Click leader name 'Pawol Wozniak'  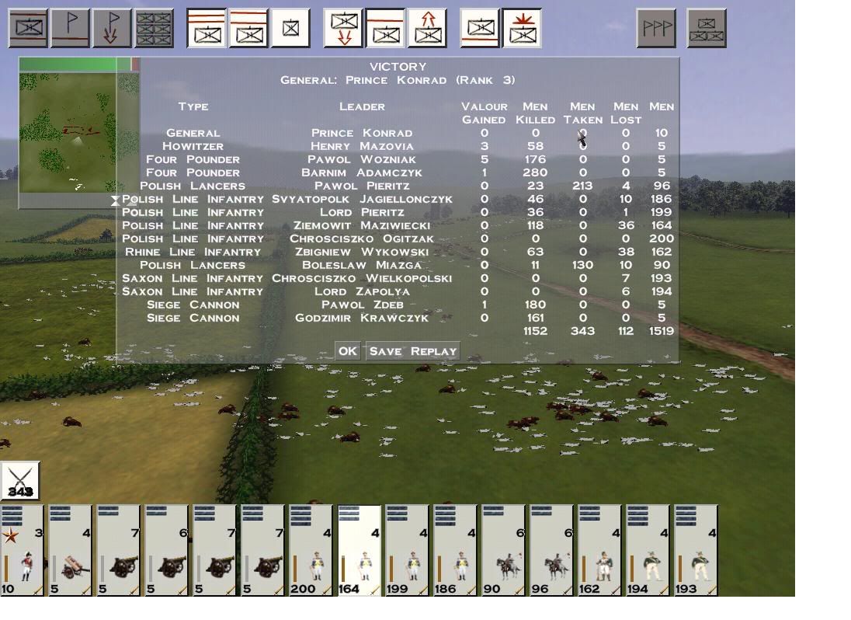(x=362, y=159)
